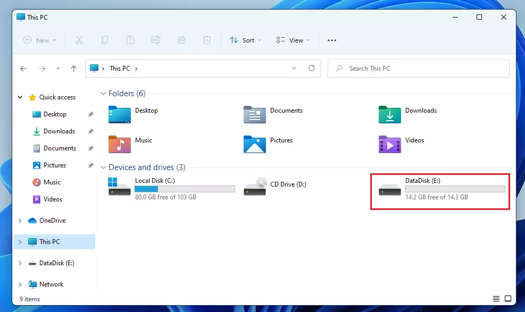This screenshot has width=525, height=312.
Task: Click the Cut scissors icon in toolbar
Action: click(x=79, y=40)
